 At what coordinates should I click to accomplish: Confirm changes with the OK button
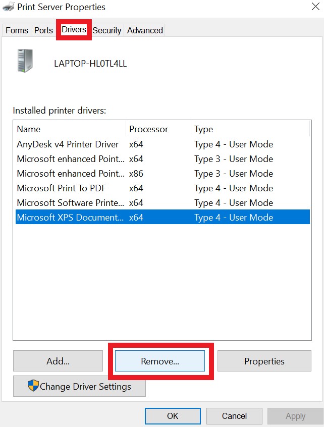click(x=173, y=416)
